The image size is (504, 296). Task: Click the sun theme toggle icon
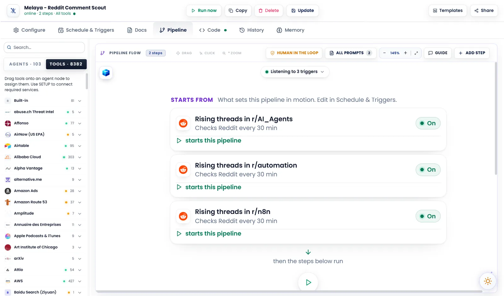pos(488,281)
